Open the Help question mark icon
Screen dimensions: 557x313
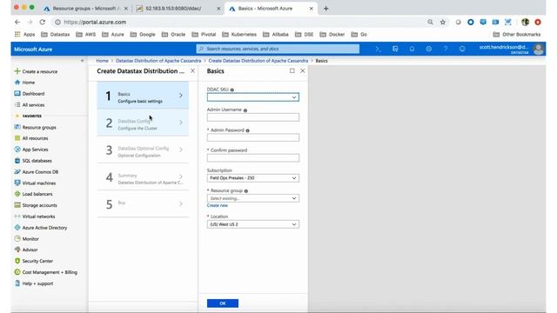446,49
